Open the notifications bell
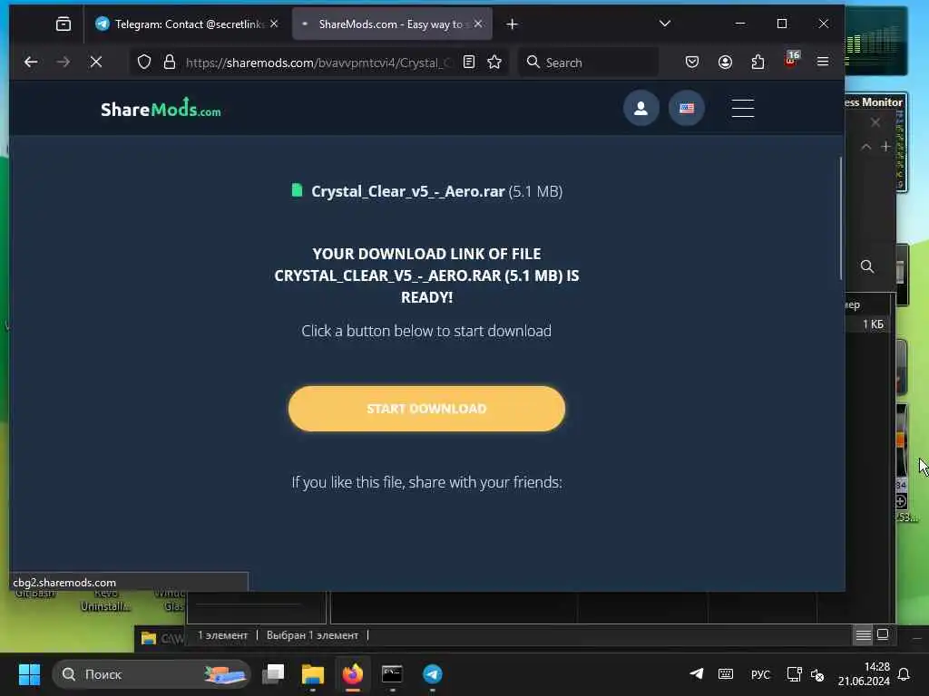 pos(905,674)
